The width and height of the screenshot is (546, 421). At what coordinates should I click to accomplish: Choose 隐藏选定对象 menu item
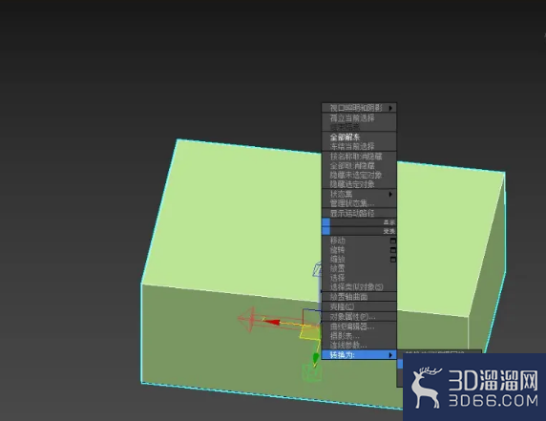pos(359,184)
